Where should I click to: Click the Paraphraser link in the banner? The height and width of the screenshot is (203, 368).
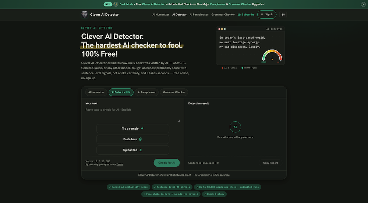[x=217, y=4]
